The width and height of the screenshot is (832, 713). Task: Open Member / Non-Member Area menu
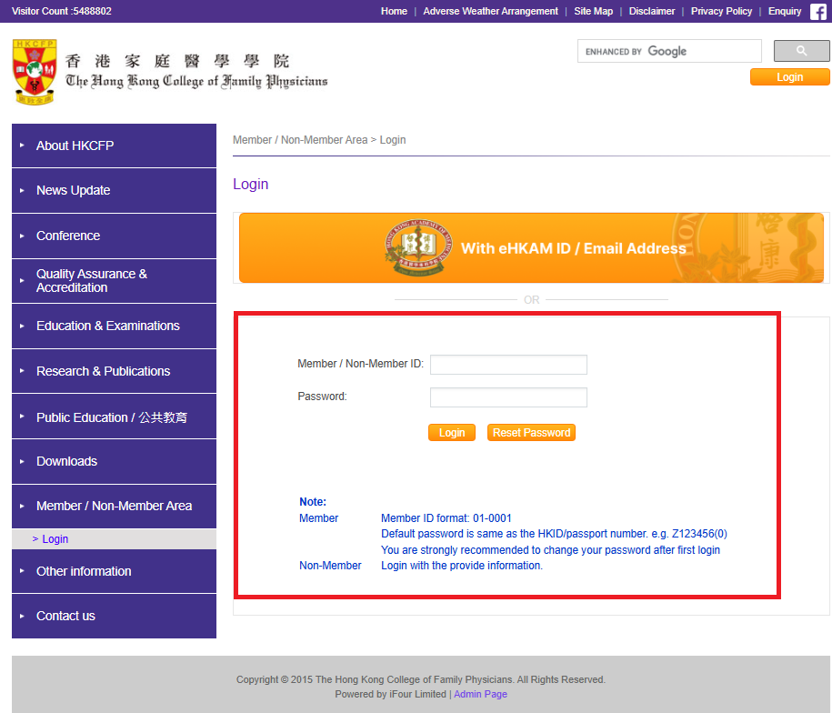(114, 506)
